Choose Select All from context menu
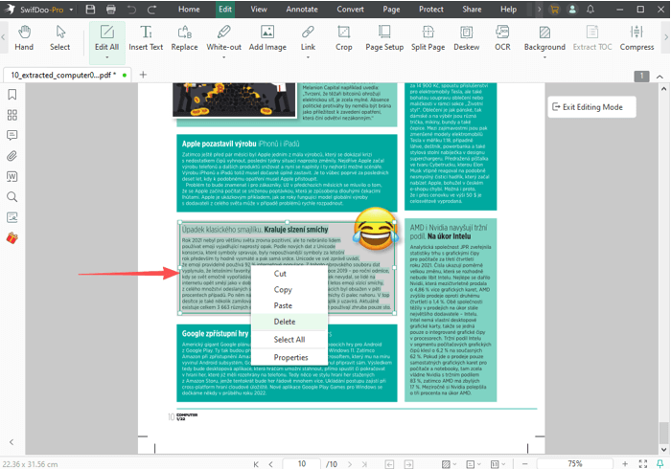The image size is (671, 469). click(289, 340)
